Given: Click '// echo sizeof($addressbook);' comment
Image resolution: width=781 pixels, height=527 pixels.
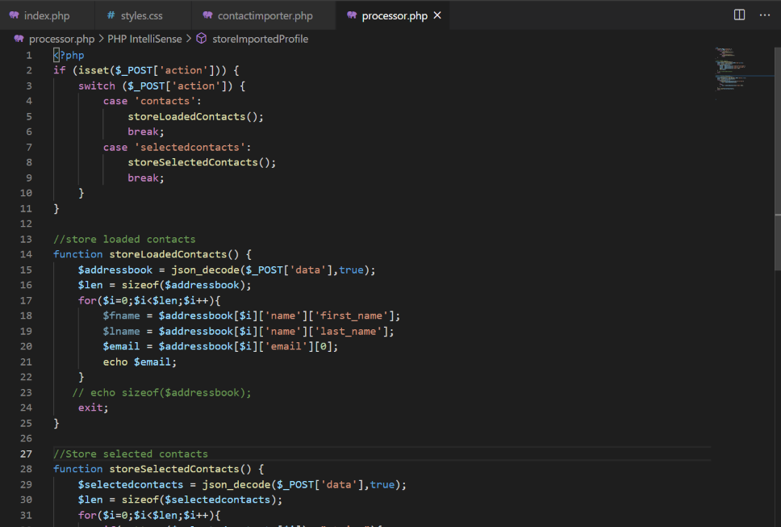Looking at the screenshot, I should pyautogui.click(x=162, y=392).
